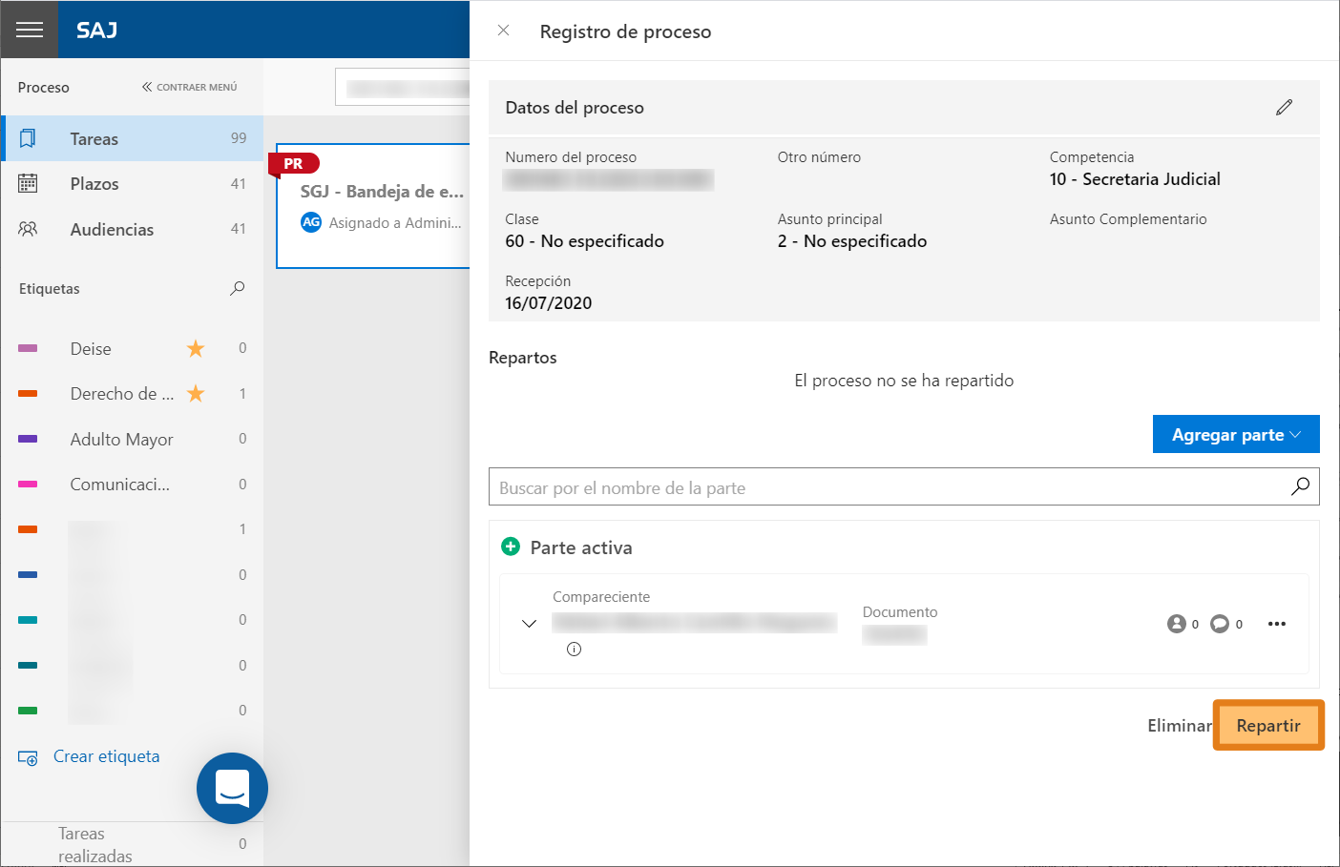This screenshot has width=1340, height=867.
Task: Click Eliminar button
Action: click(x=1180, y=725)
